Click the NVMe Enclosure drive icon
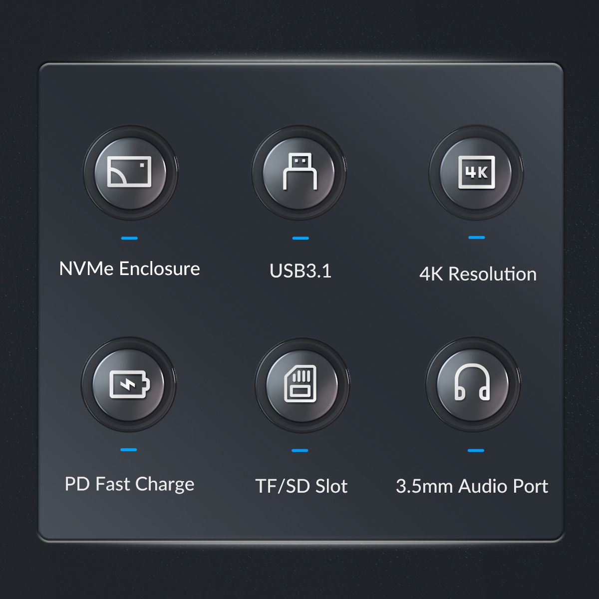The height and width of the screenshot is (599, 599). (x=130, y=172)
